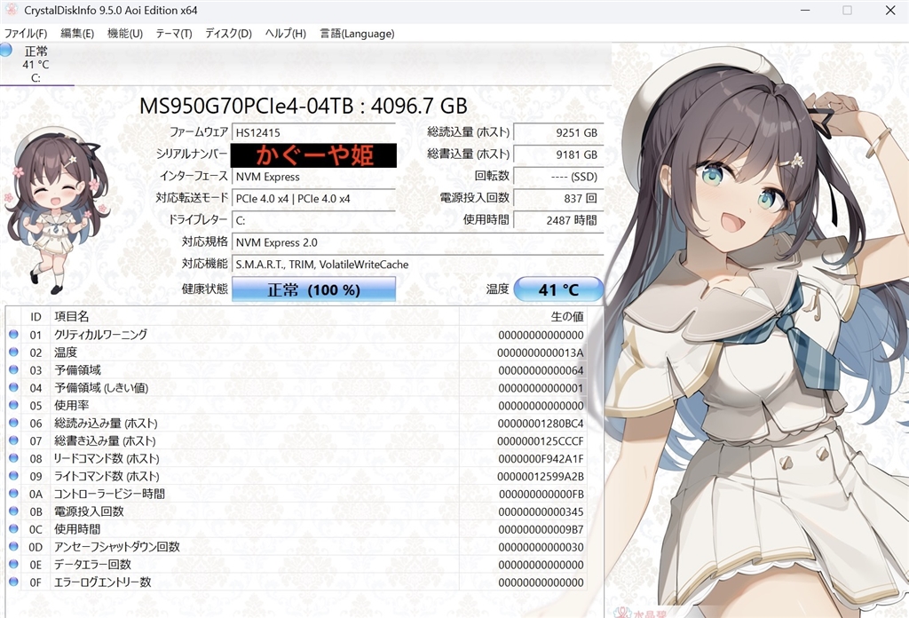Click the blue health orb for drive C:

click(x=6, y=50)
